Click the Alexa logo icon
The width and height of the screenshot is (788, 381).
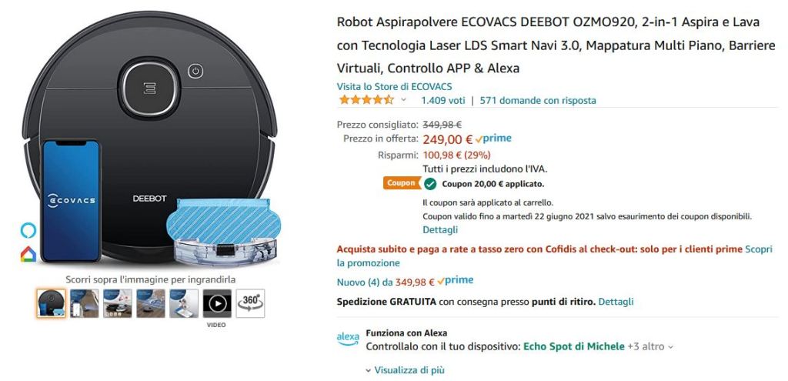pos(348,339)
